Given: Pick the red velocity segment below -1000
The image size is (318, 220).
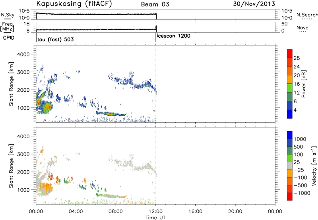Looking at the screenshot, I should pyautogui.click(x=290, y=197).
